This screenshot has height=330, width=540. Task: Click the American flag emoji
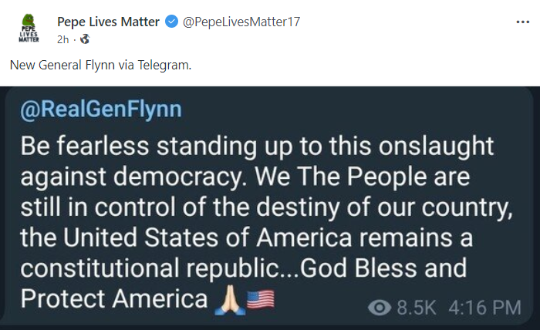tap(260, 298)
